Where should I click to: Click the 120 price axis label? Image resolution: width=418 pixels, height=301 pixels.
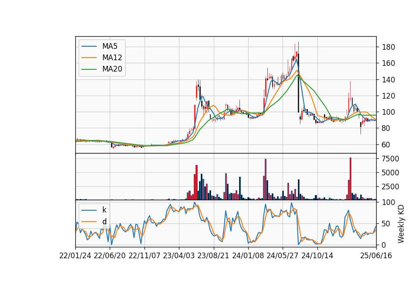(x=388, y=96)
